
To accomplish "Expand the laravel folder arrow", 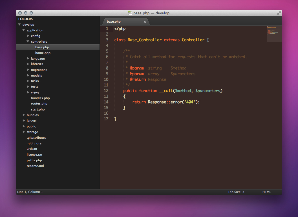I will 24,121.
